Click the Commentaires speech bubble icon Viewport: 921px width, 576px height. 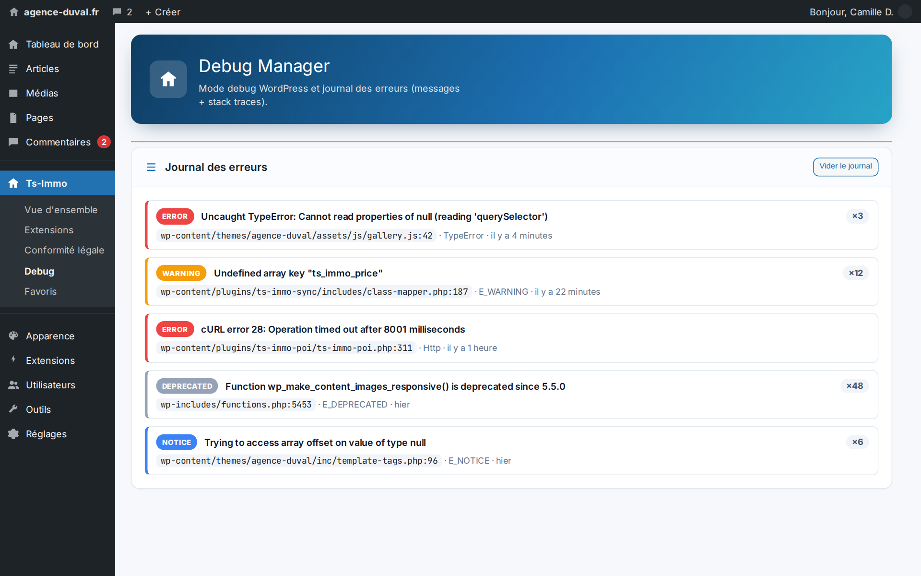(x=13, y=142)
